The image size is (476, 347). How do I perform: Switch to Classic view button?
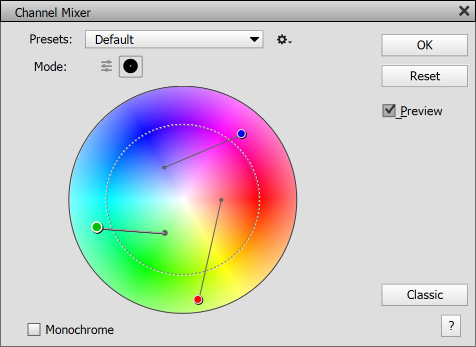[x=424, y=295]
